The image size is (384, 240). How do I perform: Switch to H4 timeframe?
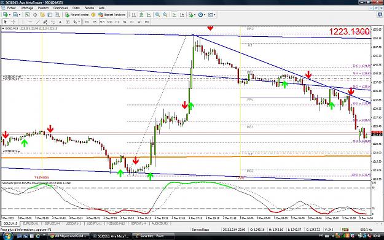click(x=124, y=22)
